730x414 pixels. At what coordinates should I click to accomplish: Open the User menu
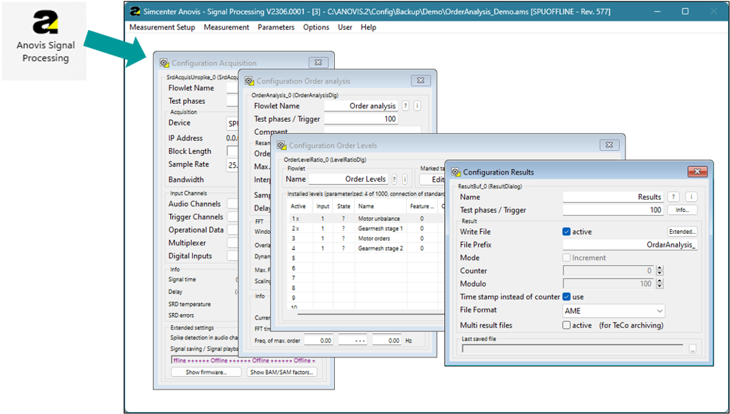[345, 27]
